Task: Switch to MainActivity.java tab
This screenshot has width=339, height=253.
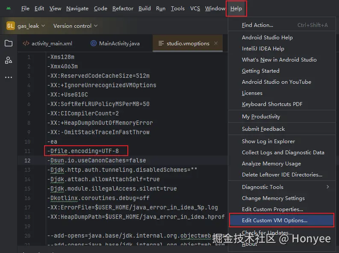Action: pos(115,44)
